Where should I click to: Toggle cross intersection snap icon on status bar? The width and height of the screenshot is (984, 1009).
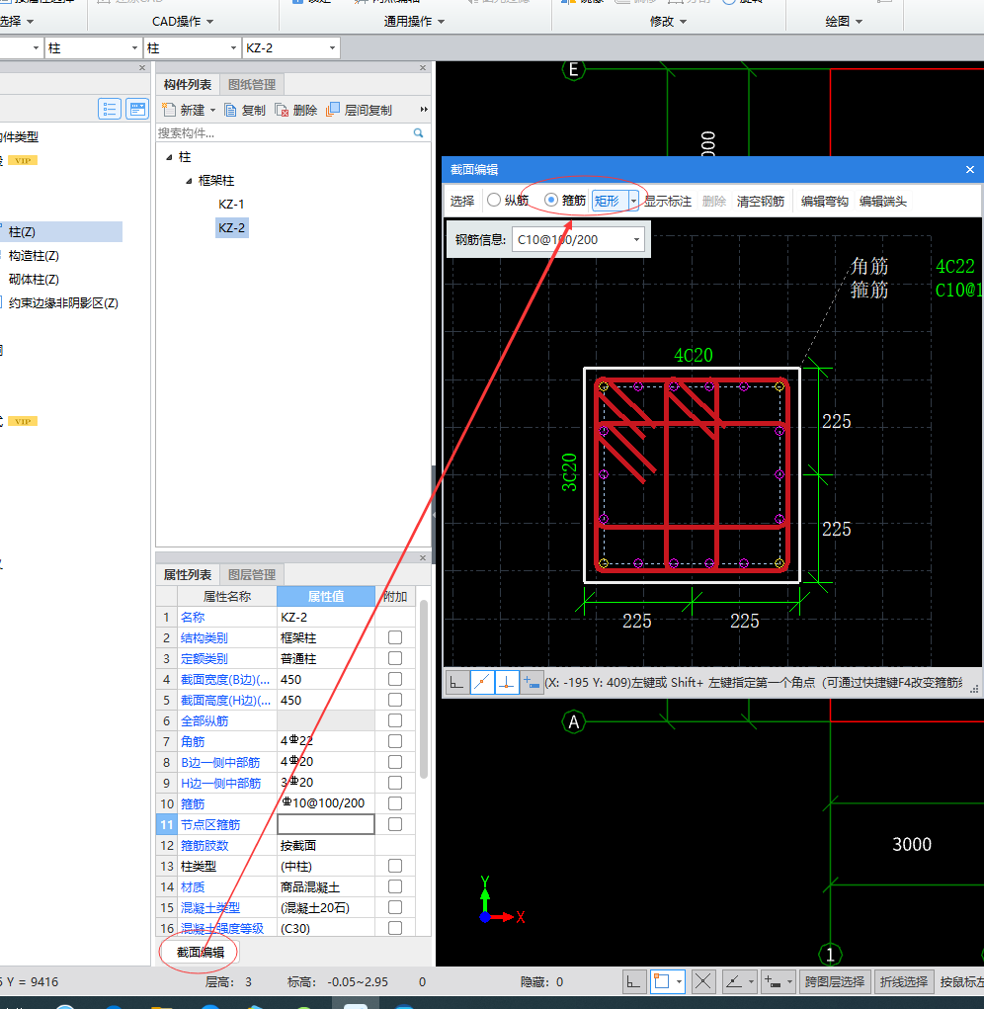(703, 982)
